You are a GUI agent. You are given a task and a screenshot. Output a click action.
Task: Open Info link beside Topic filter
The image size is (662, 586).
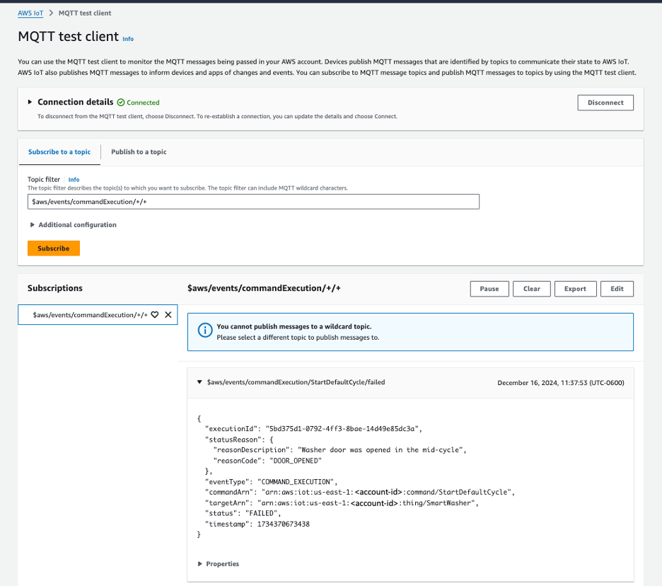point(74,180)
